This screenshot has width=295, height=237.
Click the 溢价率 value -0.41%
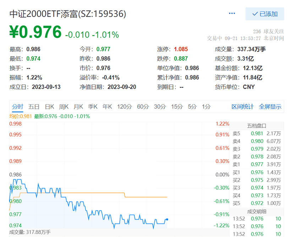pos(111,77)
